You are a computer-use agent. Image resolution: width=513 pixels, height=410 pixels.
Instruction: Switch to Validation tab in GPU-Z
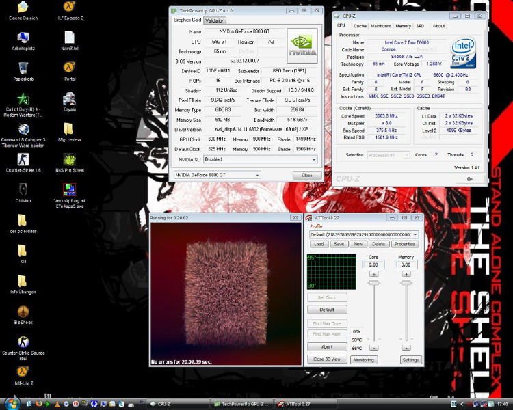pos(215,20)
